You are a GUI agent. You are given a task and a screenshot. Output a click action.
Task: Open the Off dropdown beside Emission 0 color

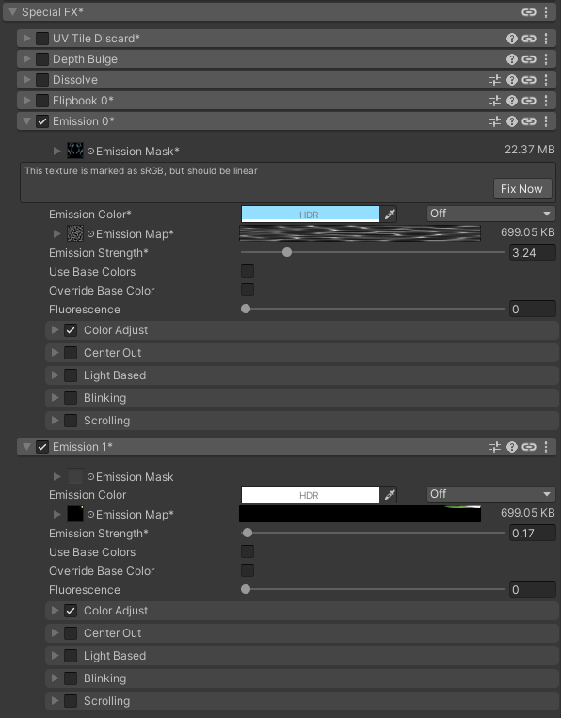[491, 214]
